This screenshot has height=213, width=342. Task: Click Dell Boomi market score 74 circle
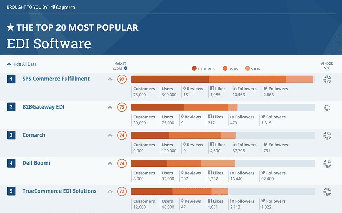122,164
